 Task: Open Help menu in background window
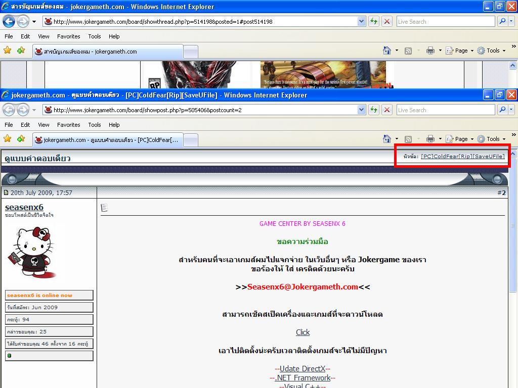pos(114,36)
